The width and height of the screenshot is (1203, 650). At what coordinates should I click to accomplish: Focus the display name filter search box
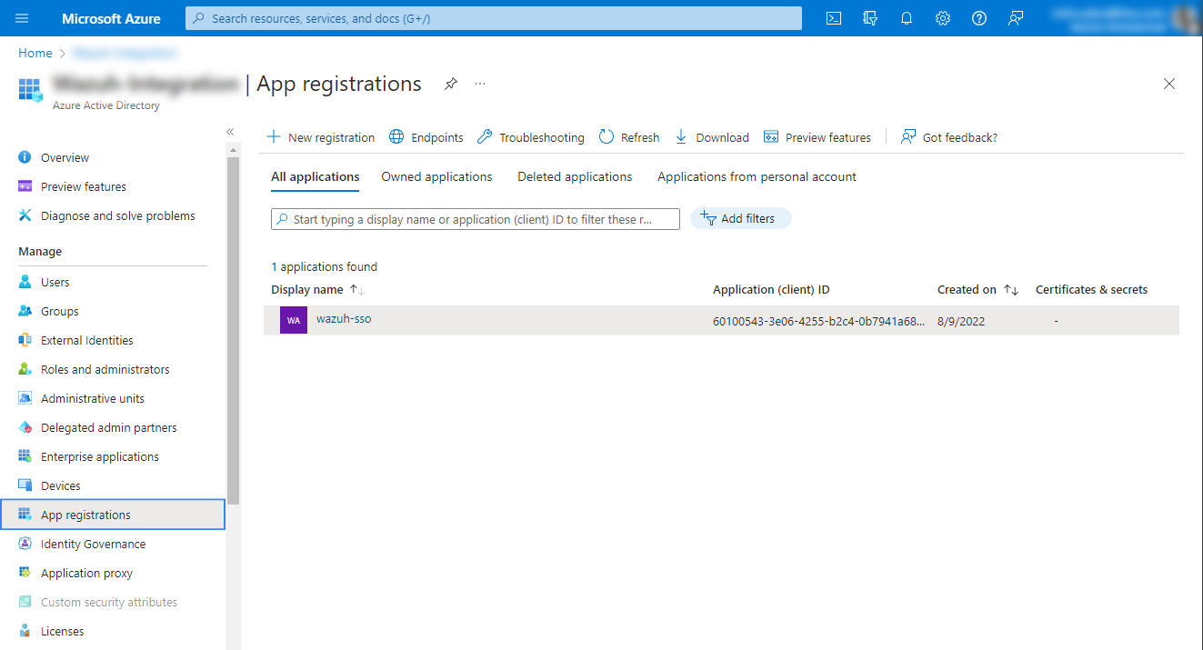[476, 219]
